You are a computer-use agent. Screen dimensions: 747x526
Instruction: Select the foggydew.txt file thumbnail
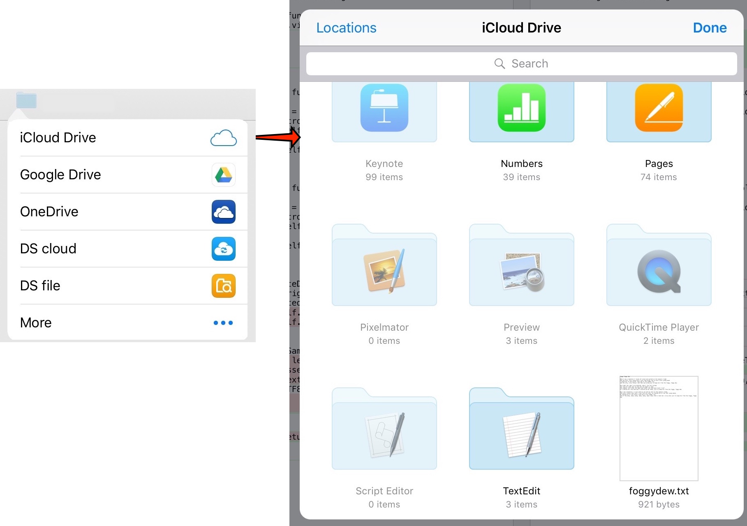[659, 428]
